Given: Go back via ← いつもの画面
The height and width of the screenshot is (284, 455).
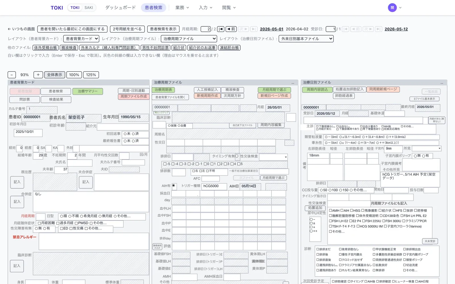Looking at the screenshot, I should (x=21, y=29).
